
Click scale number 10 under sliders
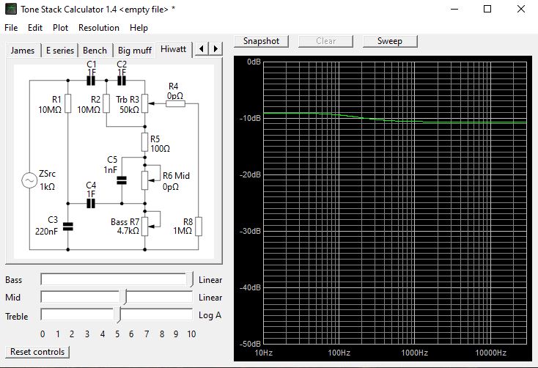[191, 334]
